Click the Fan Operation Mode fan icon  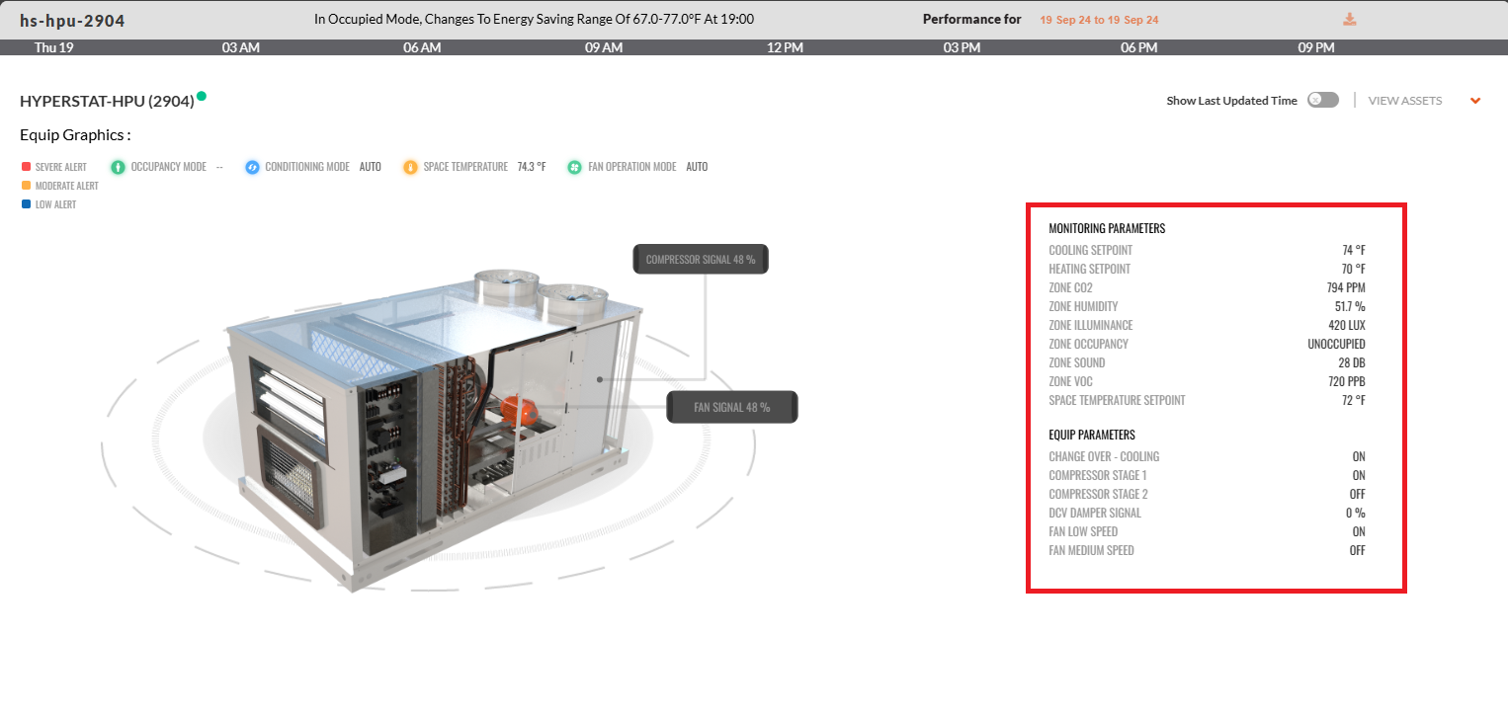pyautogui.click(x=574, y=166)
